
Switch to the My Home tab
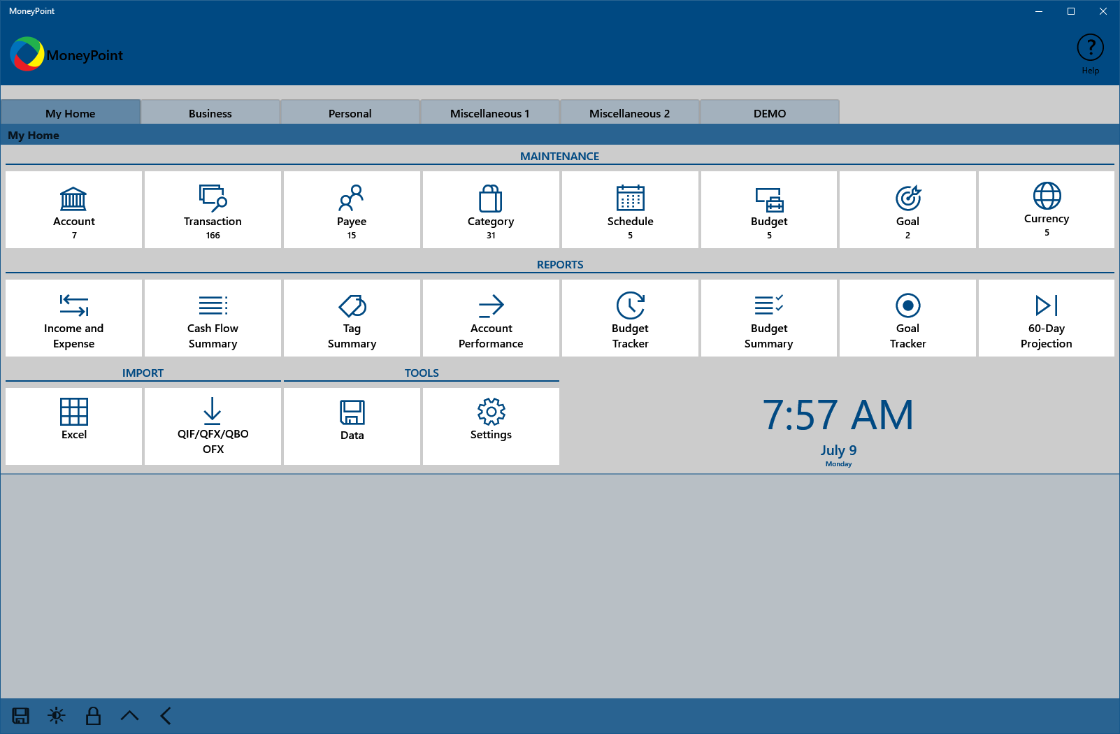pos(71,113)
